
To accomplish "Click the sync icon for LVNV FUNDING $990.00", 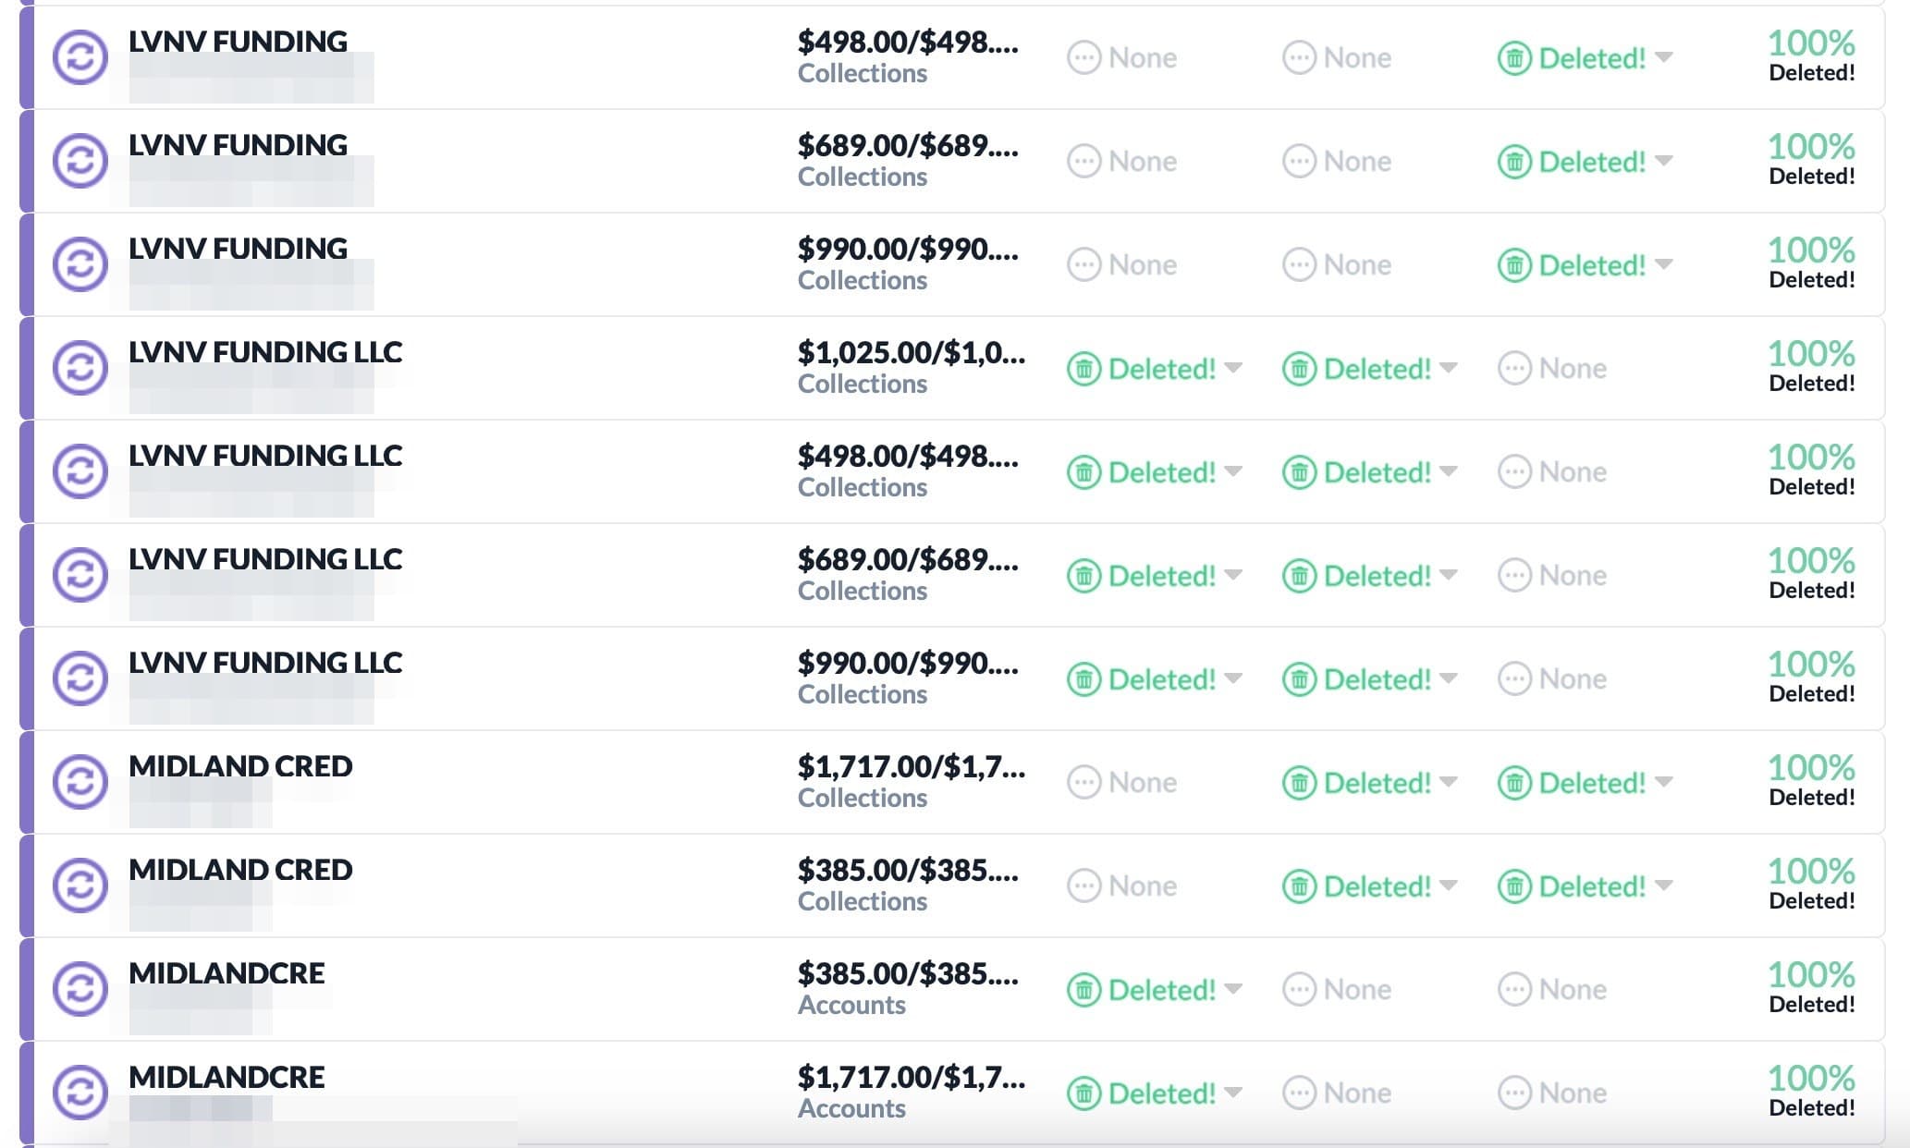I will (x=80, y=264).
